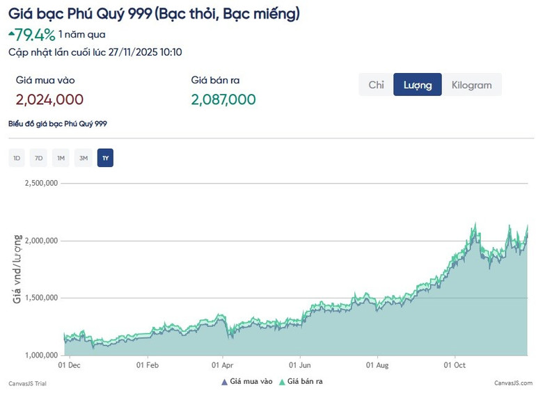Screen dimensions: 536x393
Task: Click the 79.4% yearly change figure
Action: point(35,34)
